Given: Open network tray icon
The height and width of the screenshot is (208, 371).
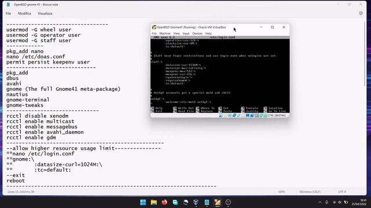Looking at the screenshot, I should pos(334,202).
